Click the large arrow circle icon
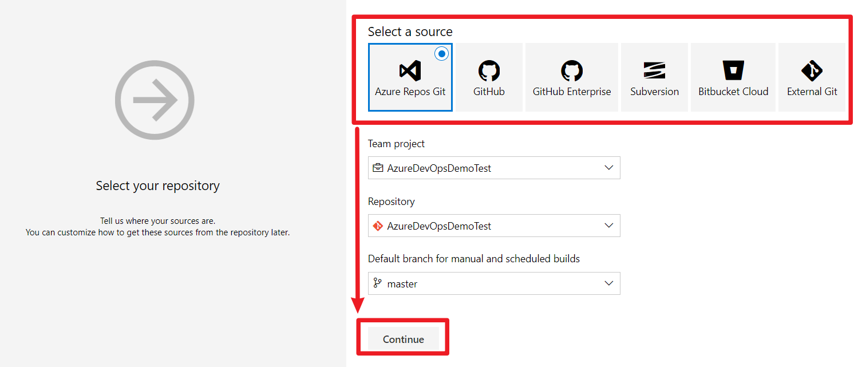 point(155,100)
